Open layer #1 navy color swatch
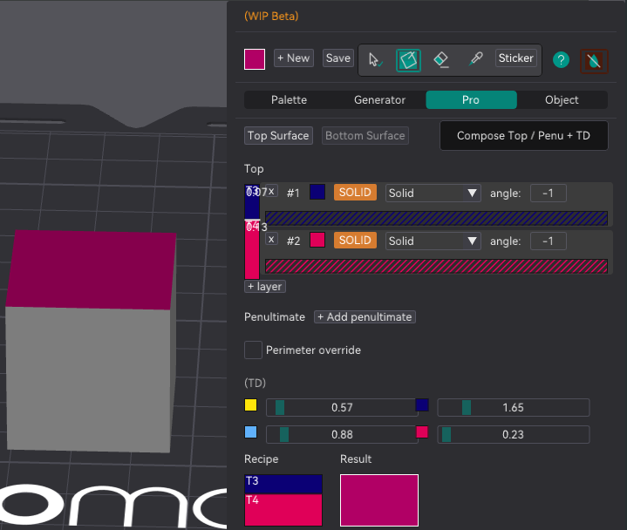 [317, 192]
